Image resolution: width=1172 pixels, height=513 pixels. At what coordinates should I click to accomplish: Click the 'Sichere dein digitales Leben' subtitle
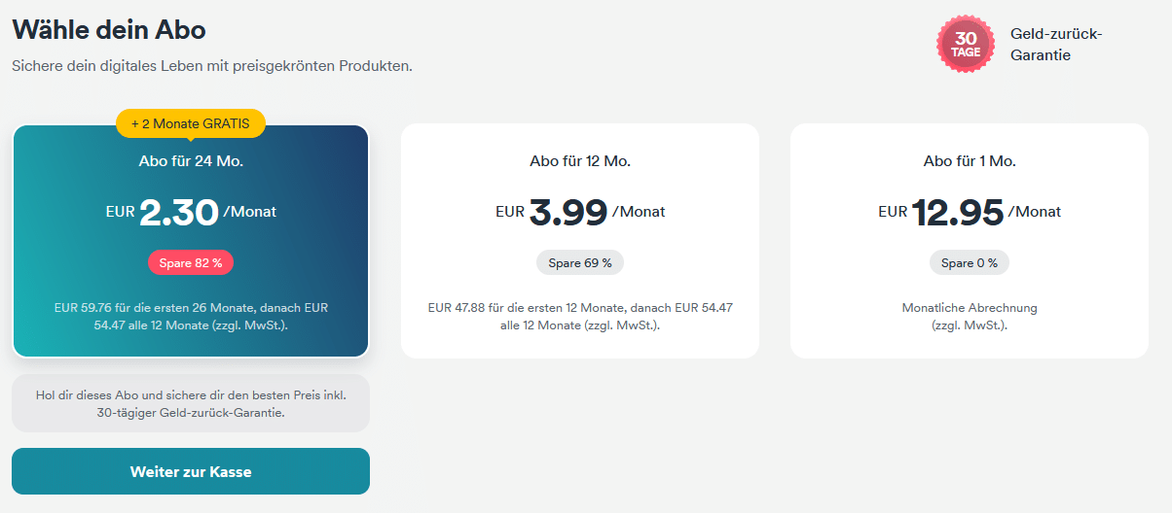212,66
